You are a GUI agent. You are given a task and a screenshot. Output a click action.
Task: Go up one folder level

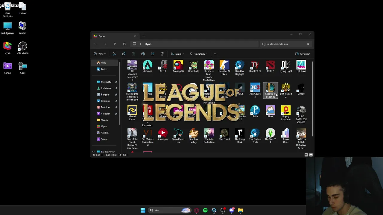pyautogui.click(x=115, y=44)
